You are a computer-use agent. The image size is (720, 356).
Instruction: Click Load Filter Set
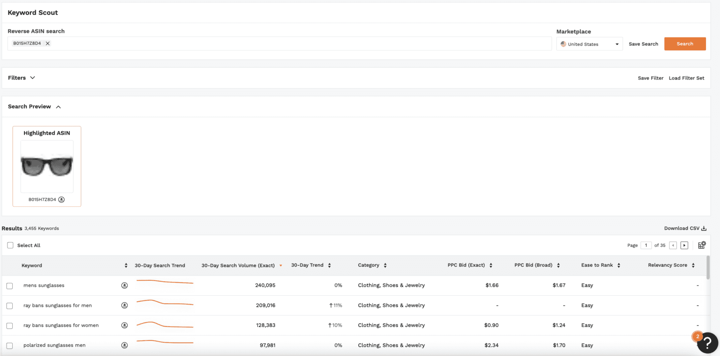pyautogui.click(x=686, y=78)
